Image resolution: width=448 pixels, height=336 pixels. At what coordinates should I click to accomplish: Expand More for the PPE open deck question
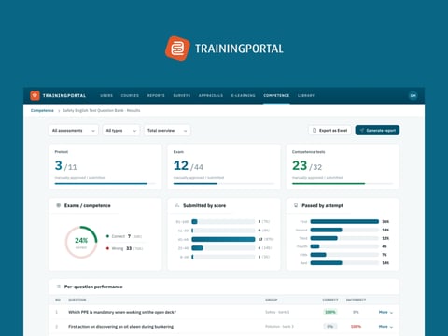tap(385, 312)
